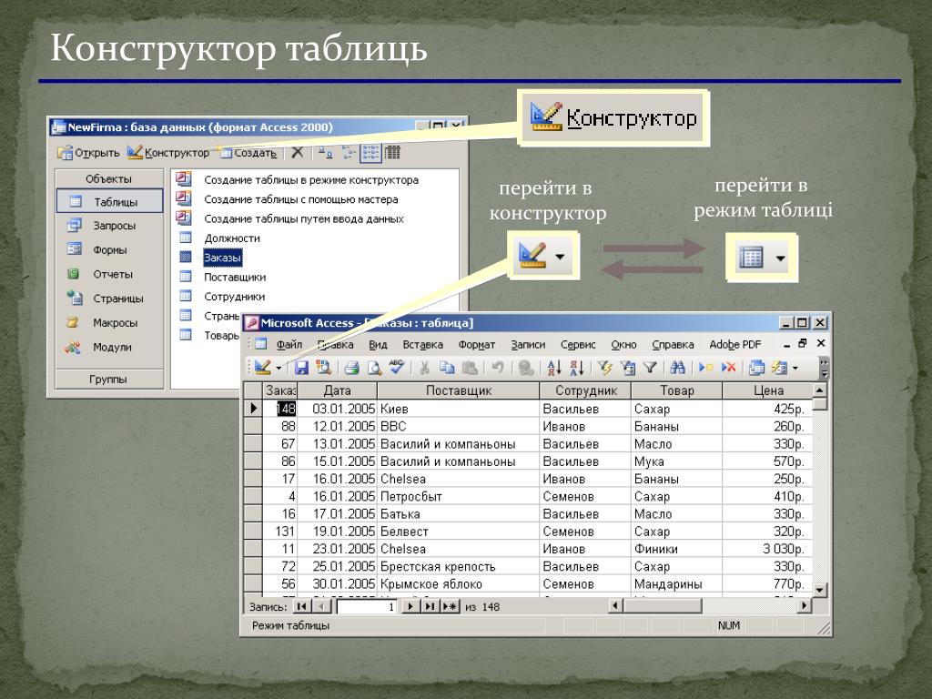This screenshot has width=932, height=699.
Task: Click the Database Window toolbar icon
Action: pos(756,368)
